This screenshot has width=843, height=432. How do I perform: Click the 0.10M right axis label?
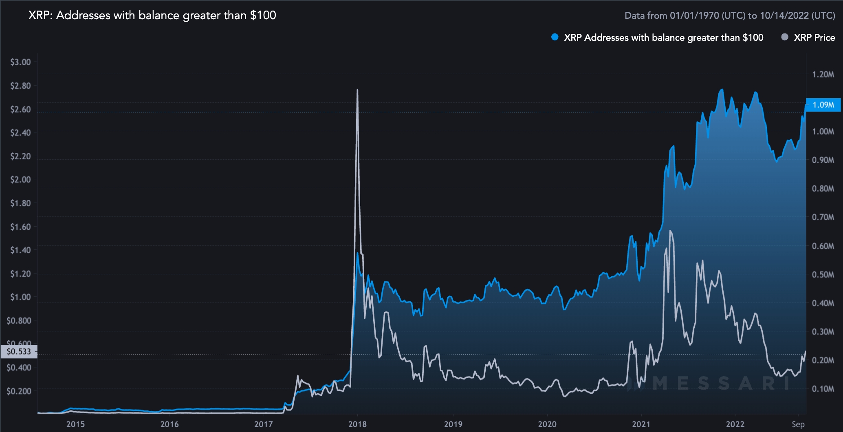coord(823,388)
